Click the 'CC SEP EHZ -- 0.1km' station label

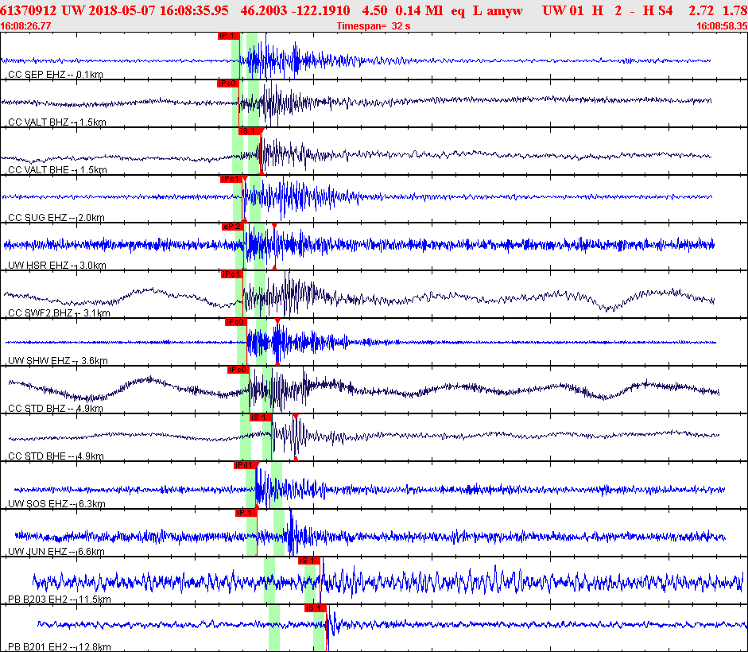click(x=56, y=75)
